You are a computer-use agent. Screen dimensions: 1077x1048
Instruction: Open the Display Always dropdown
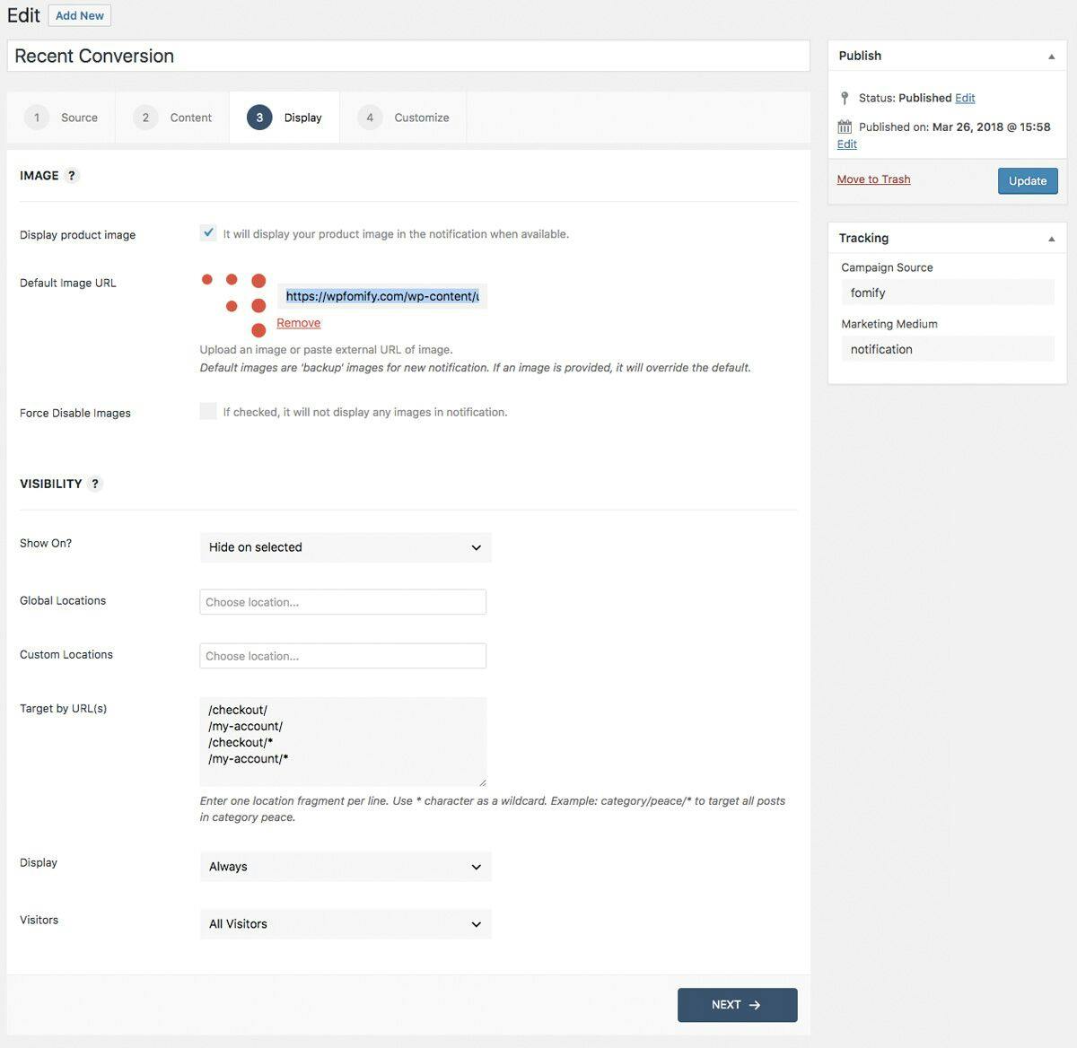coord(346,867)
